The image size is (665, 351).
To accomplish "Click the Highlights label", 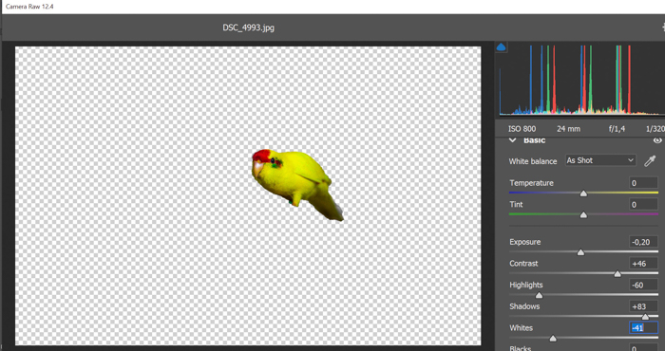I will point(526,285).
